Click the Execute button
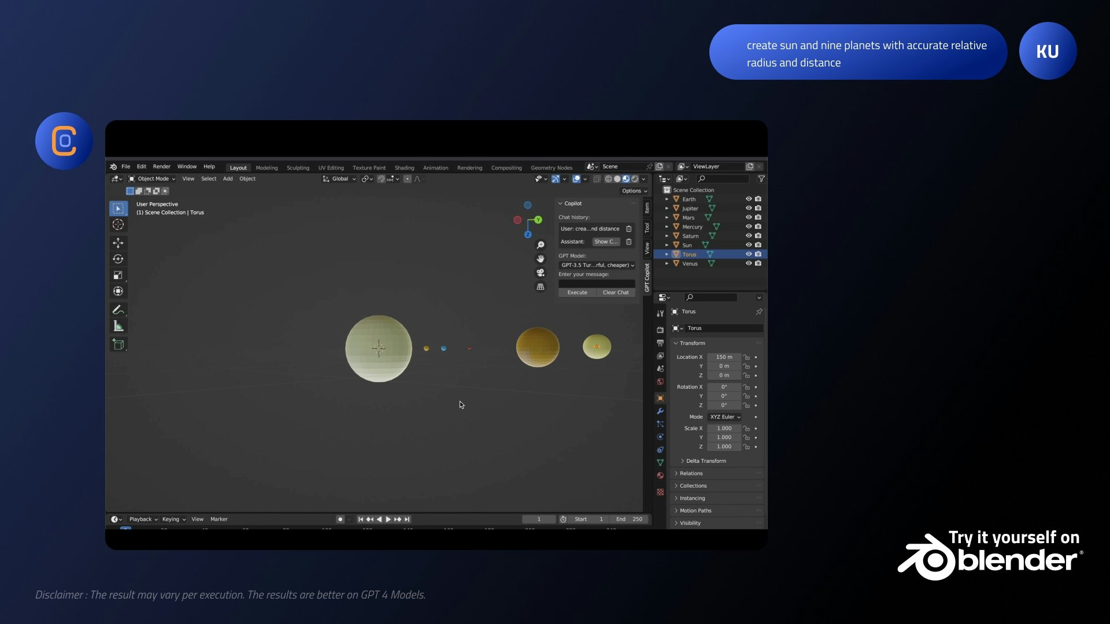The image size is (1110, 624). 577,292
